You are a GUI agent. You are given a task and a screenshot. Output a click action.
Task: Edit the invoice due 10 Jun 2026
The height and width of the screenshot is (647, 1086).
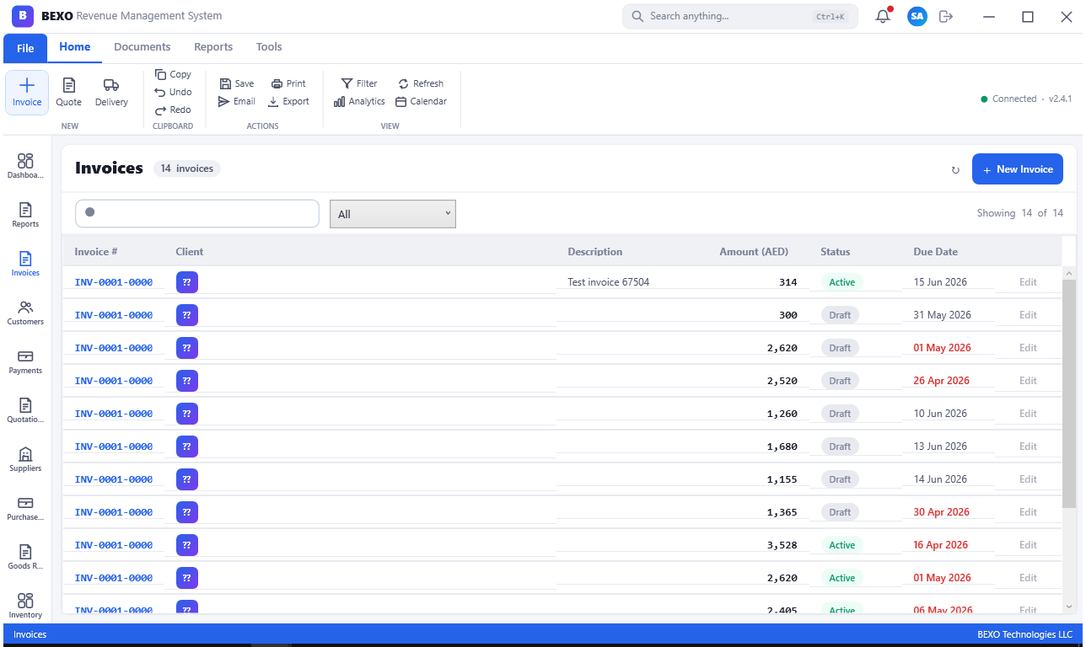coord(1028,414)
